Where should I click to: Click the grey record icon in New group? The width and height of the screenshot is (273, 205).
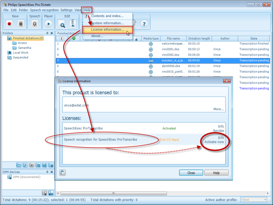coord(21,24)
